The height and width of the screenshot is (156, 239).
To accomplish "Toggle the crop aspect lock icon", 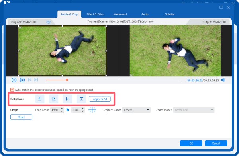I will 67,110.
